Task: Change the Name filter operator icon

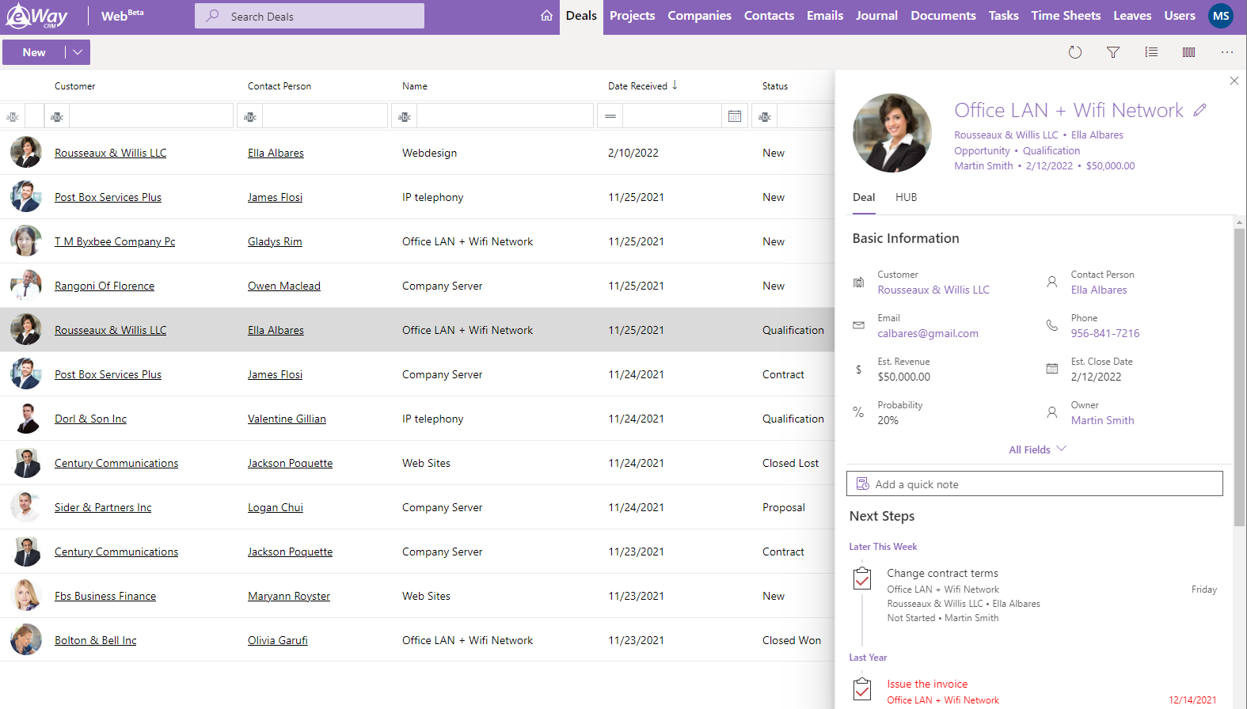Action: tap(405, 116)
